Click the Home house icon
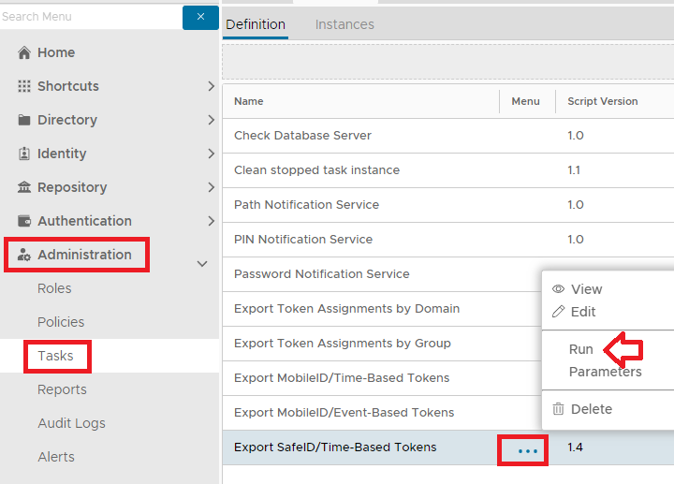 point(24,52)
